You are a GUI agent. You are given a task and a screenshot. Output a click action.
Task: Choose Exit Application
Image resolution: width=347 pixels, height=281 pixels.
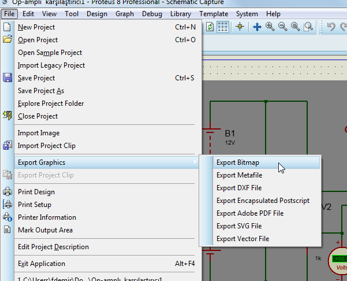tap(108, 264)
